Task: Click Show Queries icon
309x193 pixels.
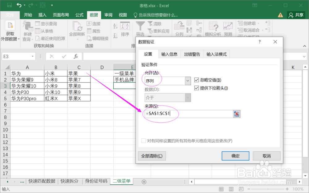Action: (x=37, y=24)
